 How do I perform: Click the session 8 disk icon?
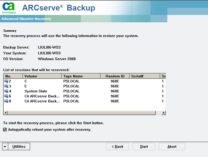6,101
